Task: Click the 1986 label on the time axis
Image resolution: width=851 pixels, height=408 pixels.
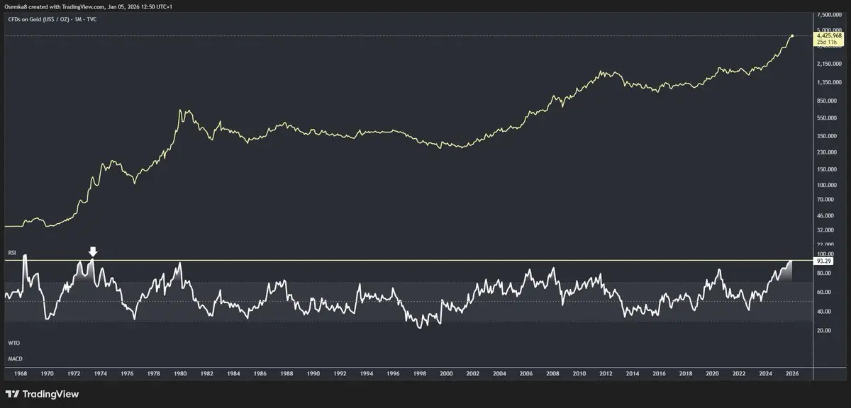Action: pyautogui.click(x=260, y=373)
